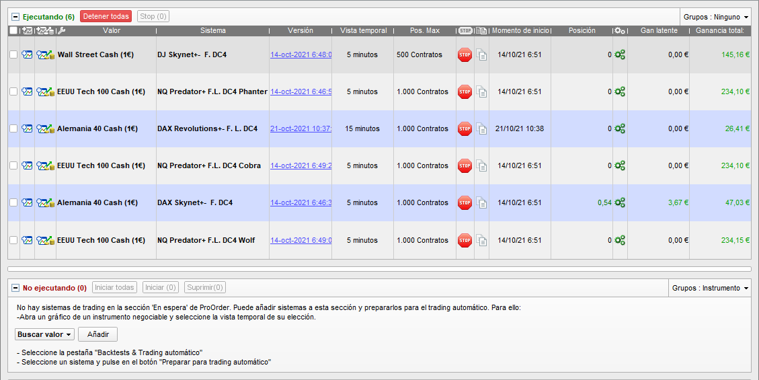Sort by the Vista temporal column header
This screenshot has width=759, height=380.
[364, 30]
